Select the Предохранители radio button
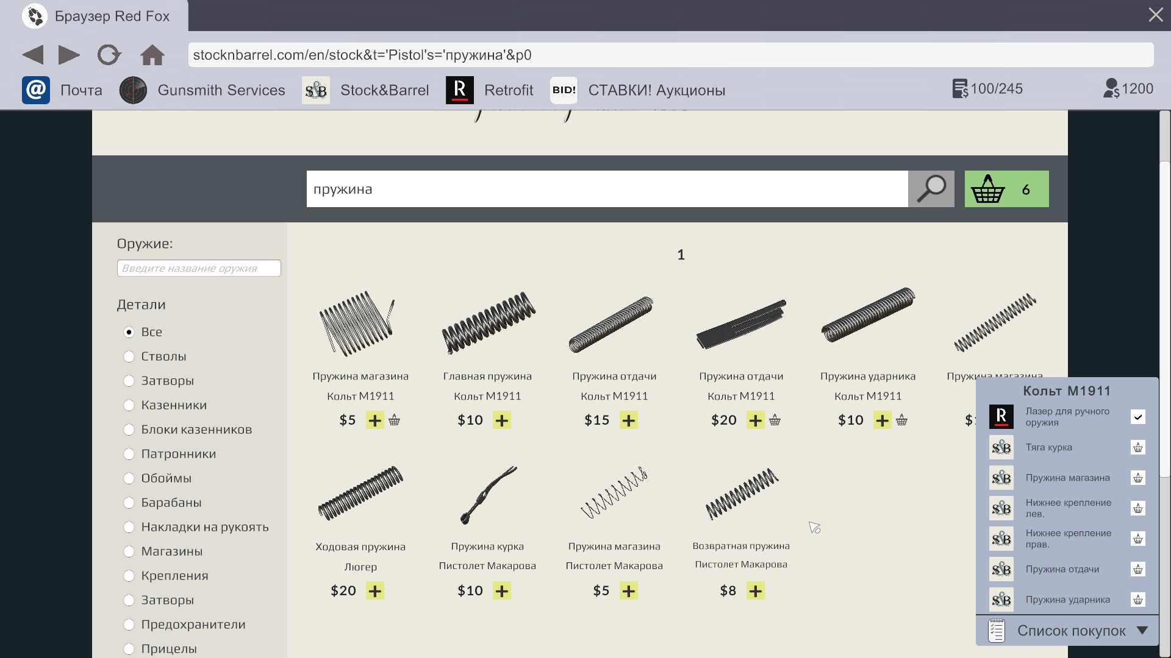 point(129,624)
